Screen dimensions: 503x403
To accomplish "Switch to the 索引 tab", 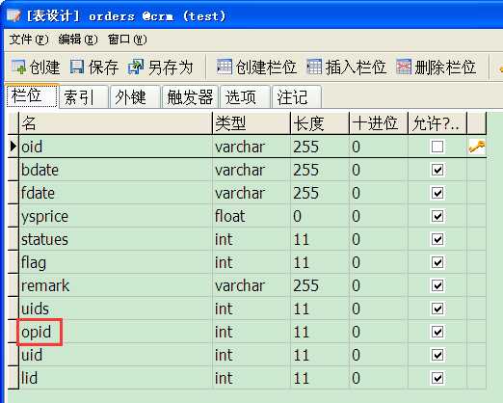I will click(83, 97).
